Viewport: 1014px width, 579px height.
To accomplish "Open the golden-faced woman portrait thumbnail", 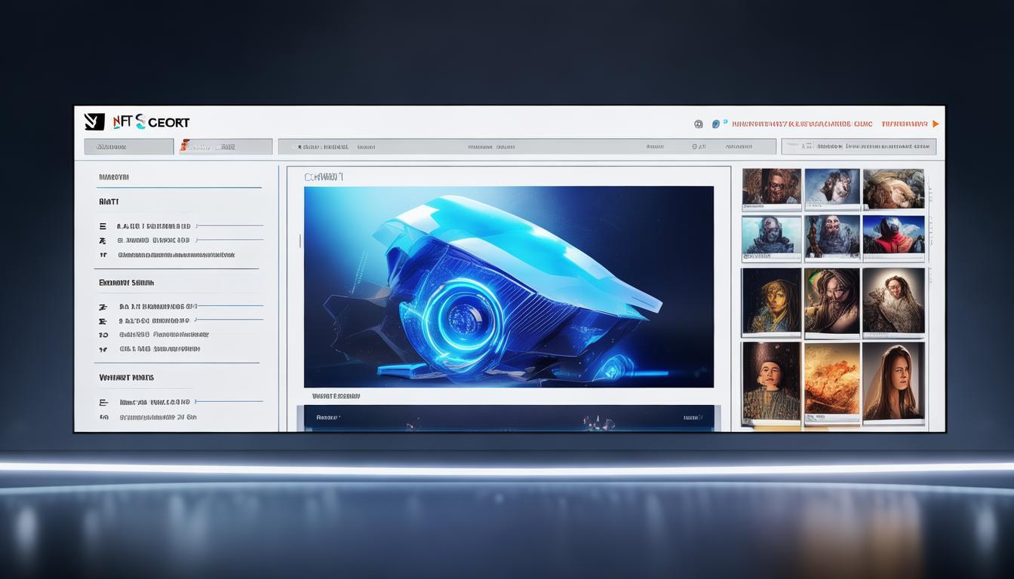I will click(771, 301).
